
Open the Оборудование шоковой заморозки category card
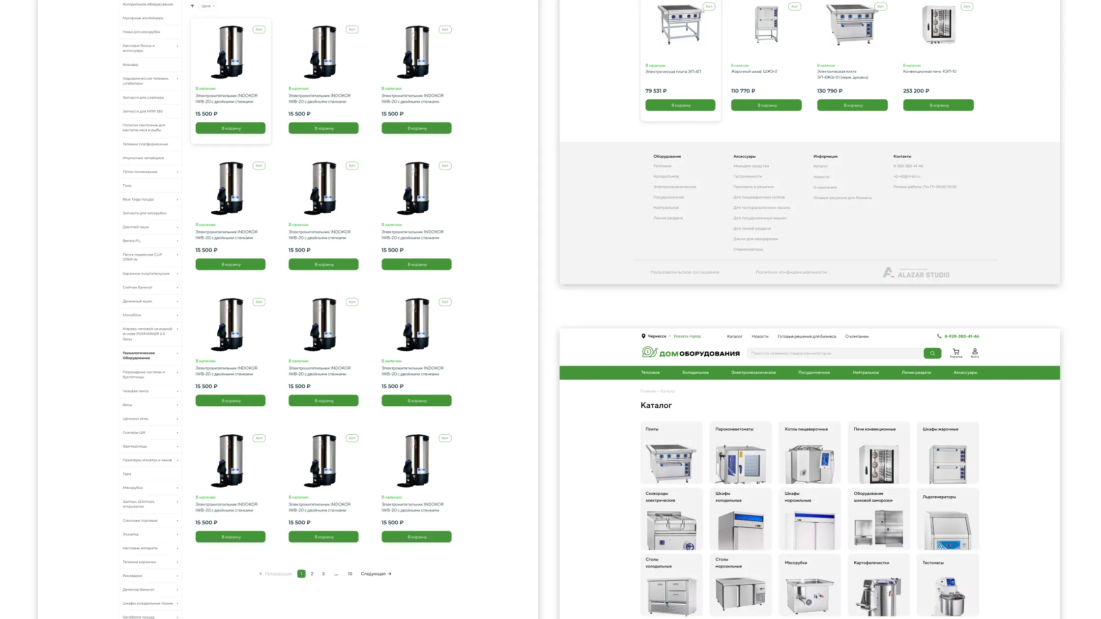pyautogui.click(x=879, y=519)
